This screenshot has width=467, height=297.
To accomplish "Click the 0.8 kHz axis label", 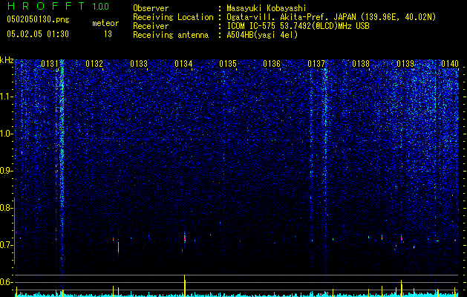I will point(5,208).
